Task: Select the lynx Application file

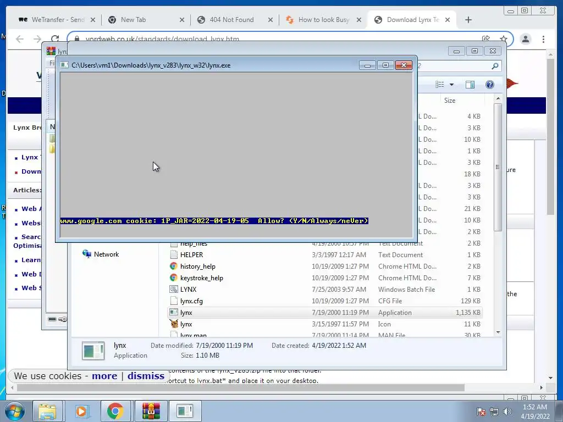Action: tap(325, 313)
